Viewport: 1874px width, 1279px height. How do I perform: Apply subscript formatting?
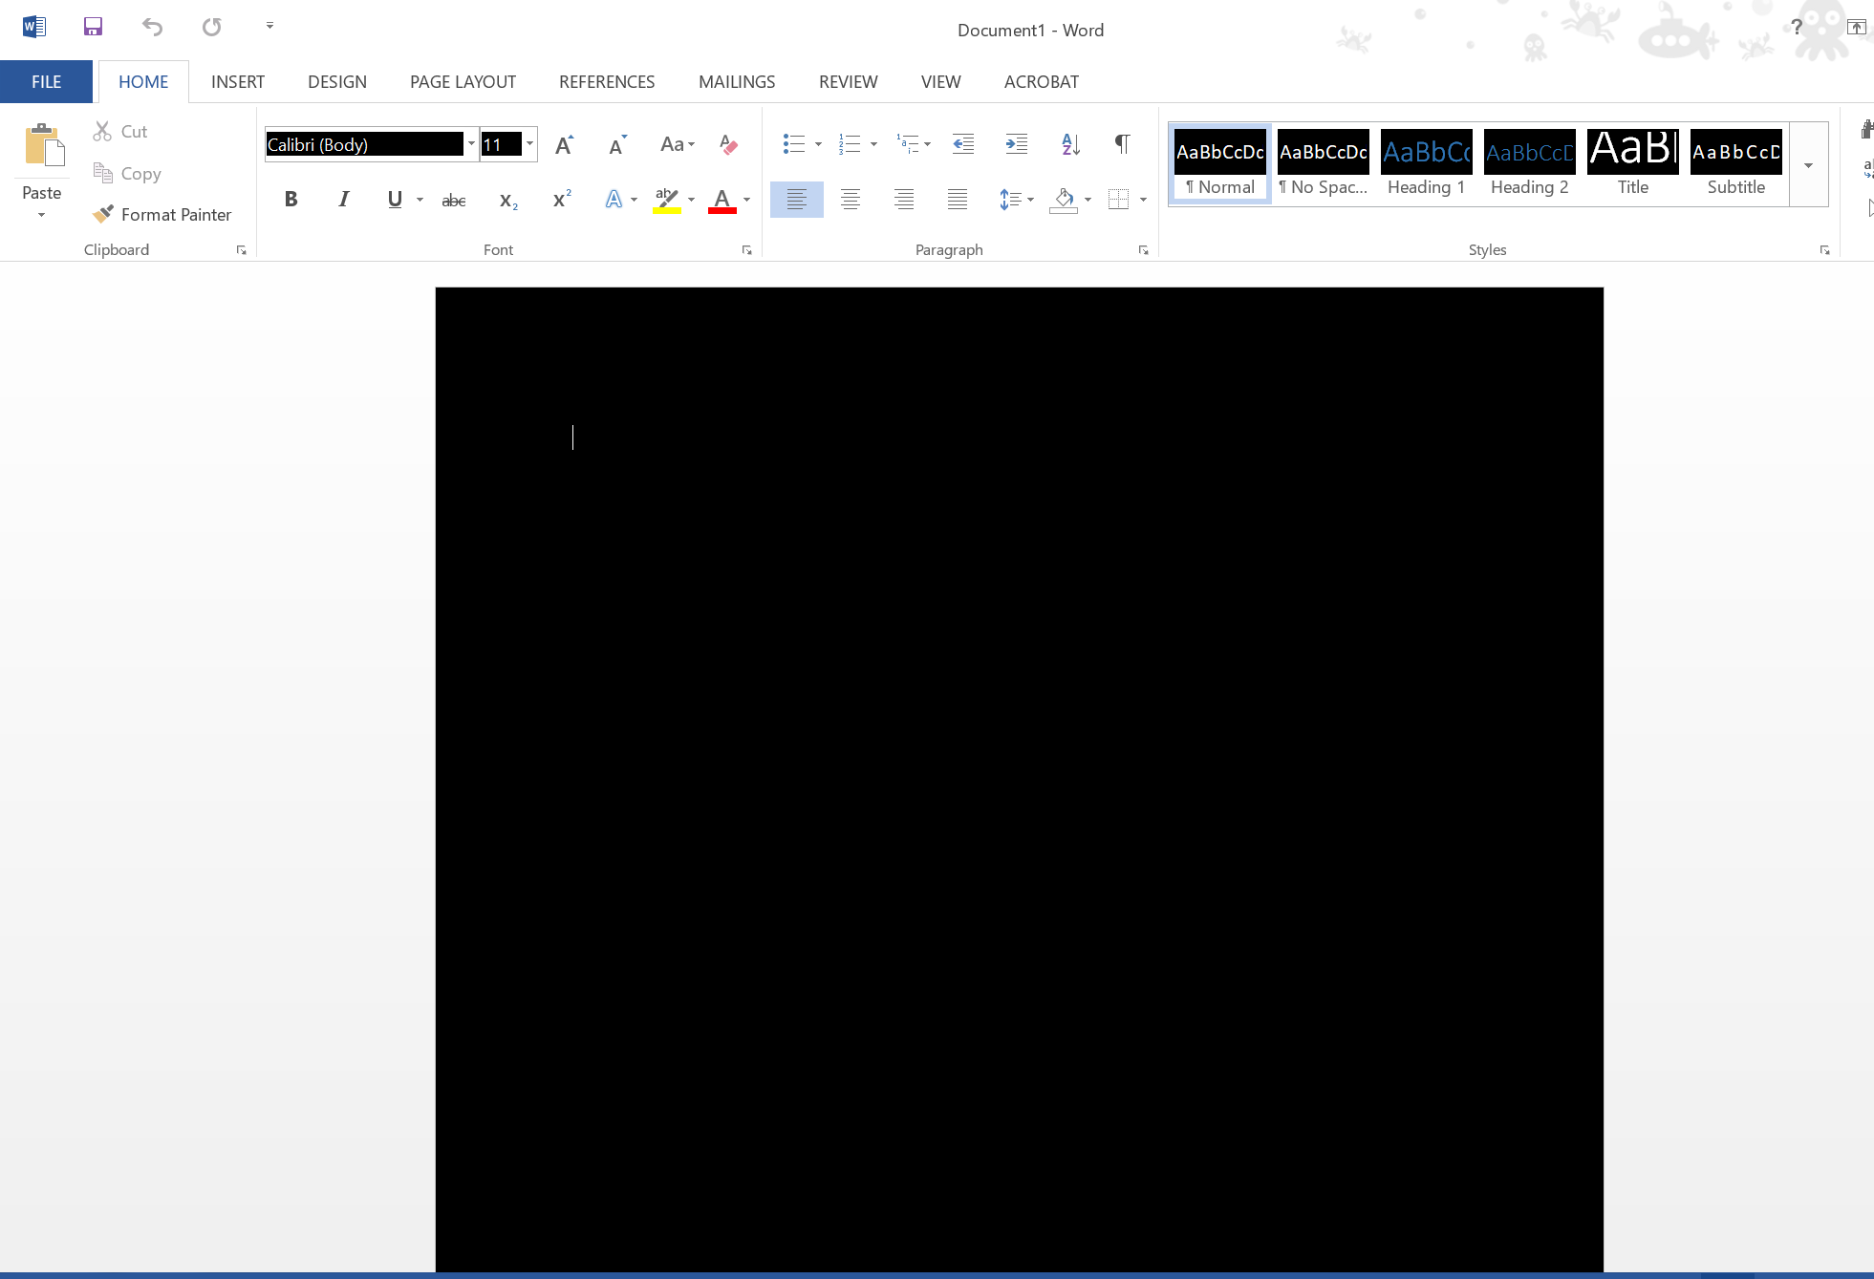[508, 200]
